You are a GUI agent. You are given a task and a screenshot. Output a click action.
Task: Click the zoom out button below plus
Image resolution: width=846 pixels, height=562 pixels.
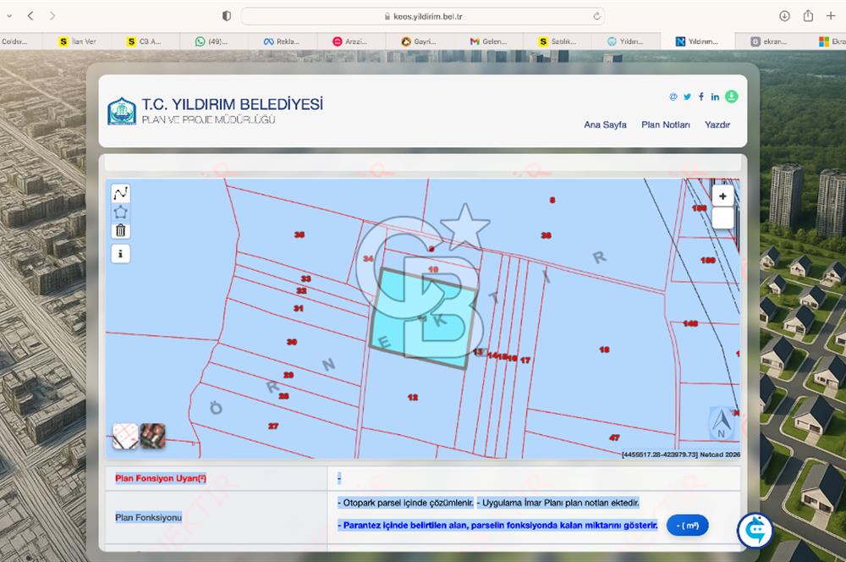tap(722, 218)
